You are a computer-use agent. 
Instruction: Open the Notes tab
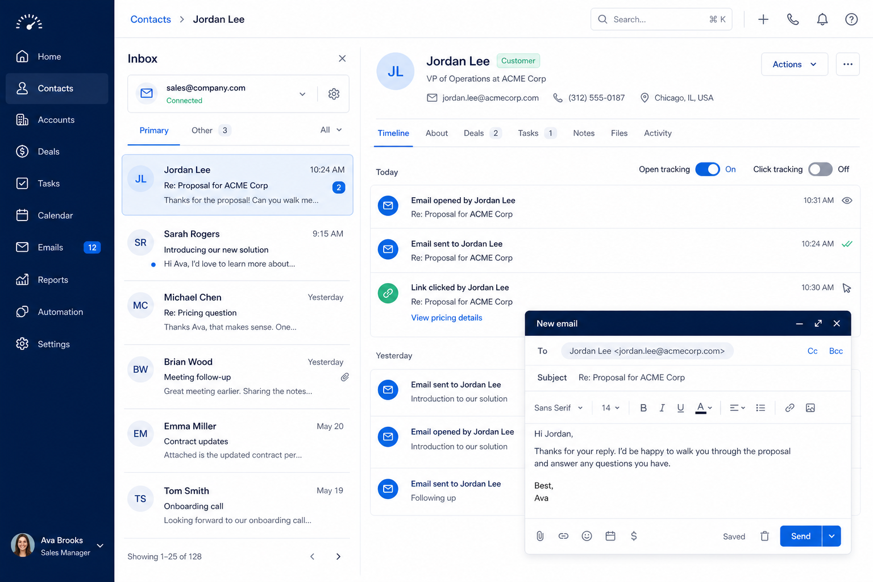coord(584,134)
